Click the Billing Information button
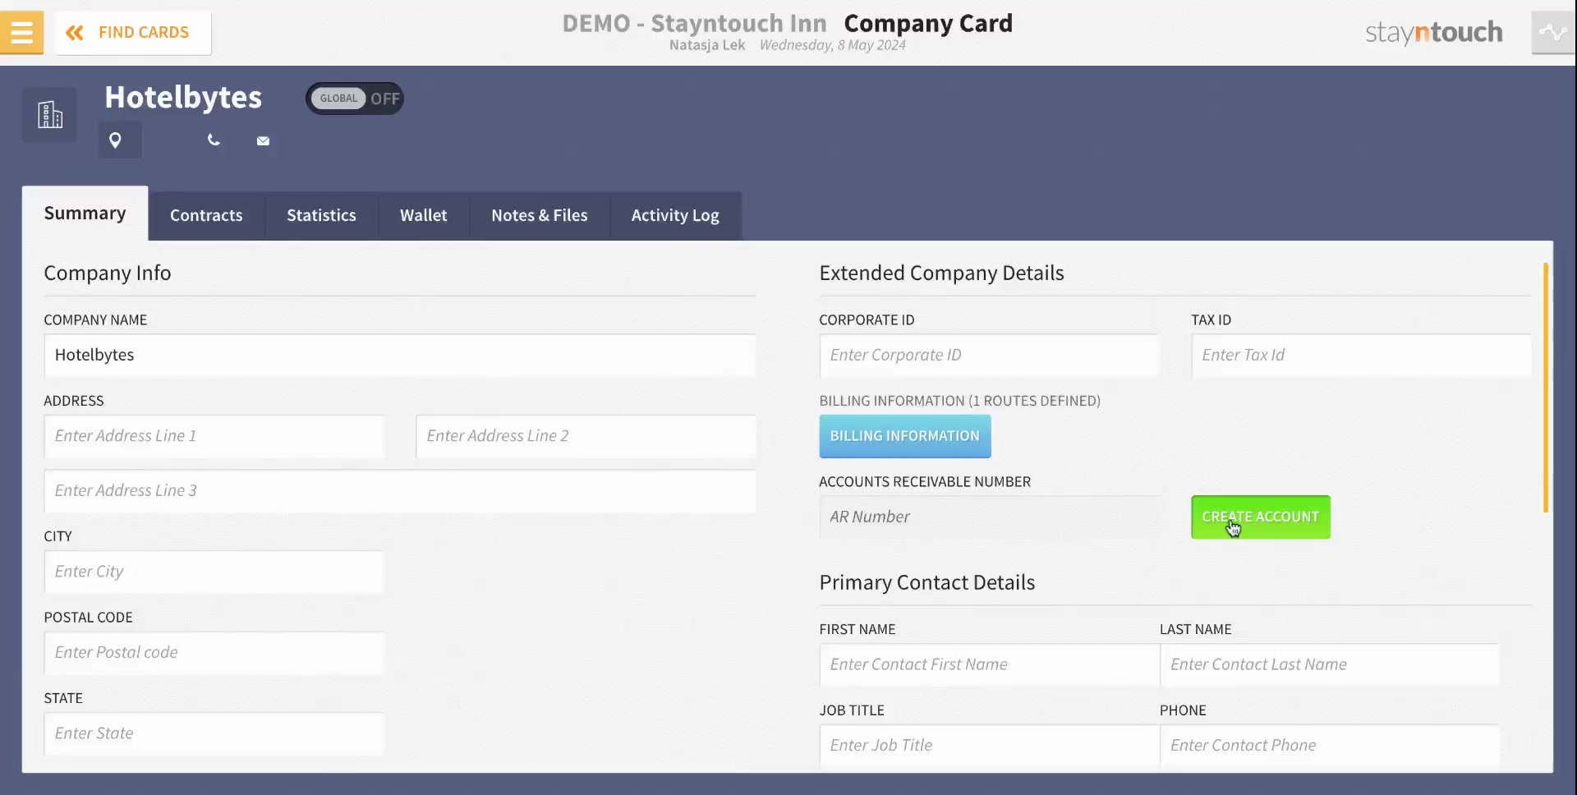Viewport: 1577px width, 795px height. pyautogui.click(x=905, y=436)
